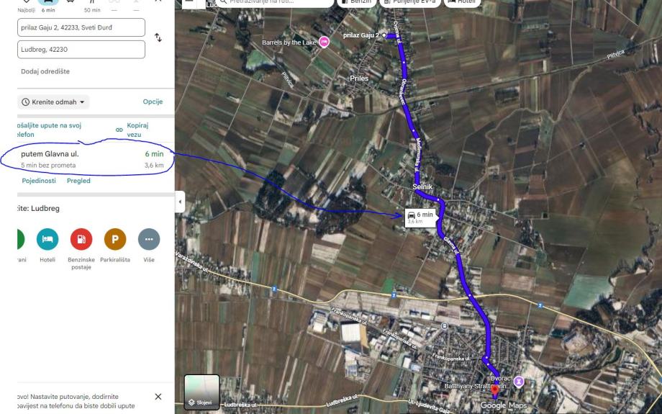Add another stop via Dodaj odredište

coord(45,71)
